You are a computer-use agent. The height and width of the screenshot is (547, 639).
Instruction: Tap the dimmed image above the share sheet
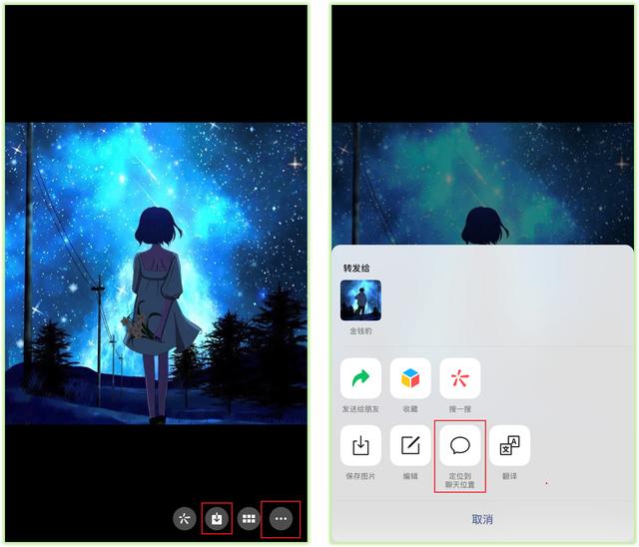click(x=482, y=180)
